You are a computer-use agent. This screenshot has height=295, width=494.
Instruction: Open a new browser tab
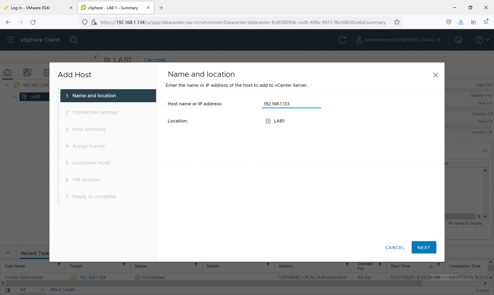[x=161, y=8]
